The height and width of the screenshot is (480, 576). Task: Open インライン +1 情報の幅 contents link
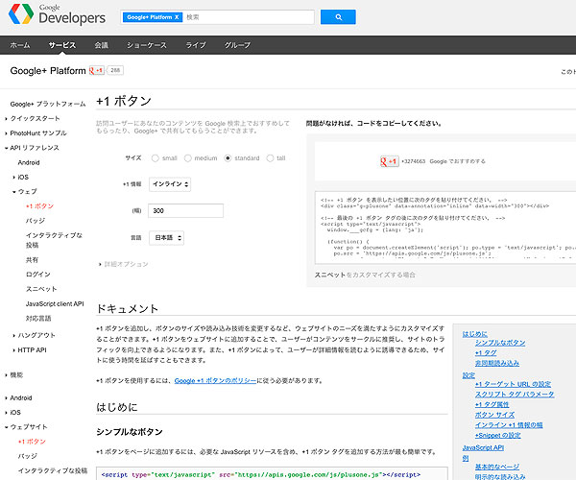509,425
